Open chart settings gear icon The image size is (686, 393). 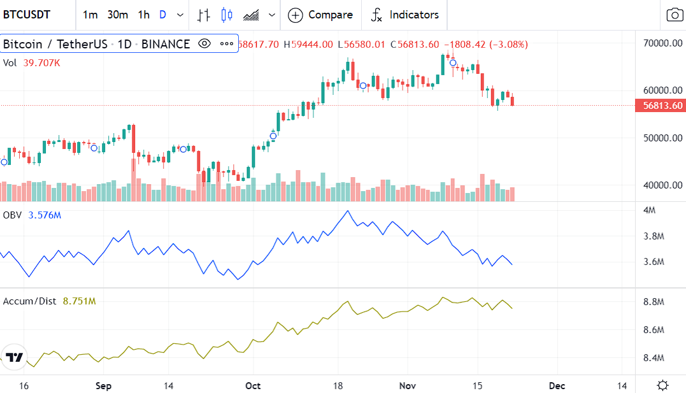coord(662,385)
